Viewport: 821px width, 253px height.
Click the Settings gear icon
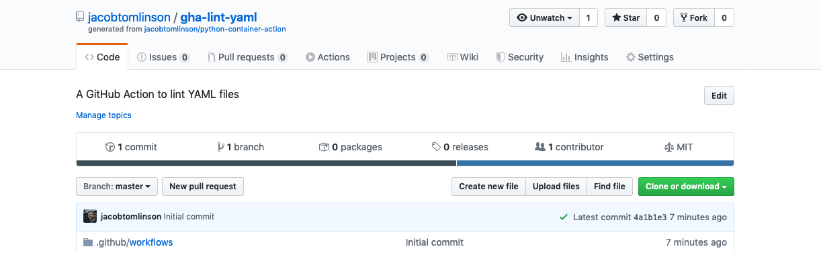[630, 58]
